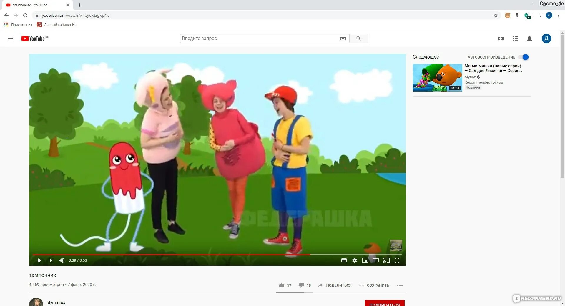Open player settings gear
This screenshot has width=565, height=306.
[355, 260]
